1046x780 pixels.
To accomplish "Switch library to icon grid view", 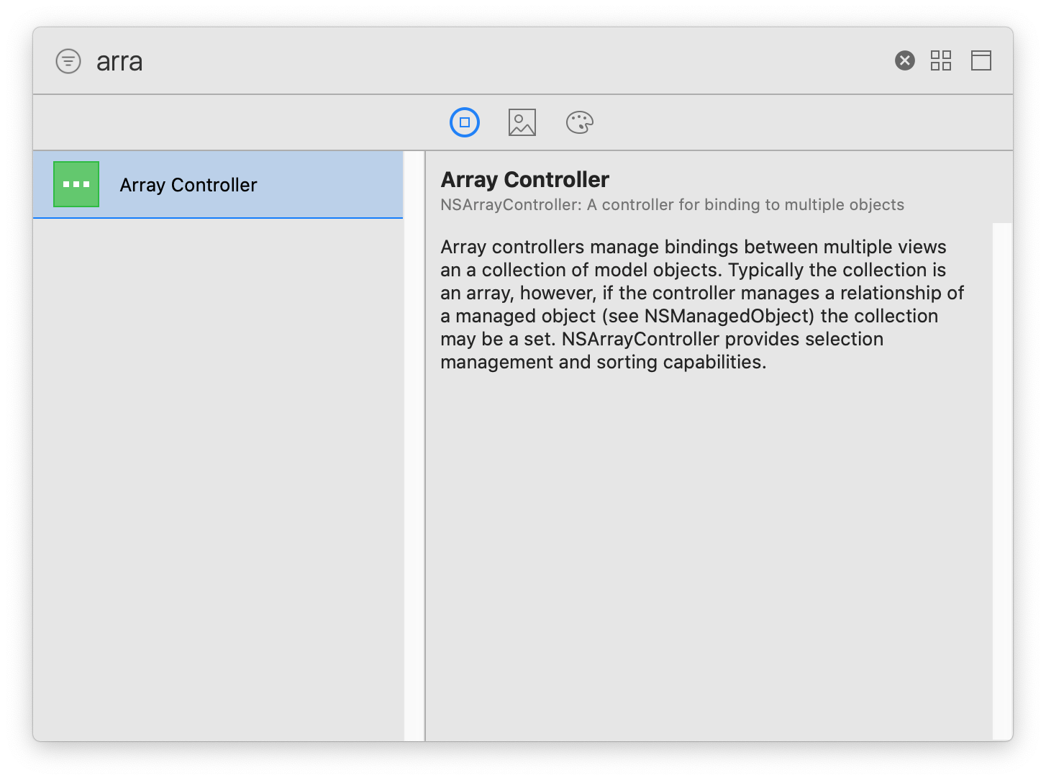I will [x=941, y=60].
